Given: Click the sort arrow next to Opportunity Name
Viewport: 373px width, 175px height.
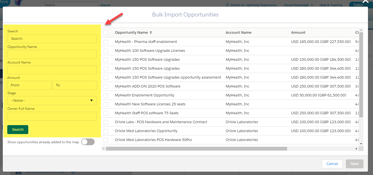Looking at the screenshot, I should pyautogui.click(x=151, y=33).
